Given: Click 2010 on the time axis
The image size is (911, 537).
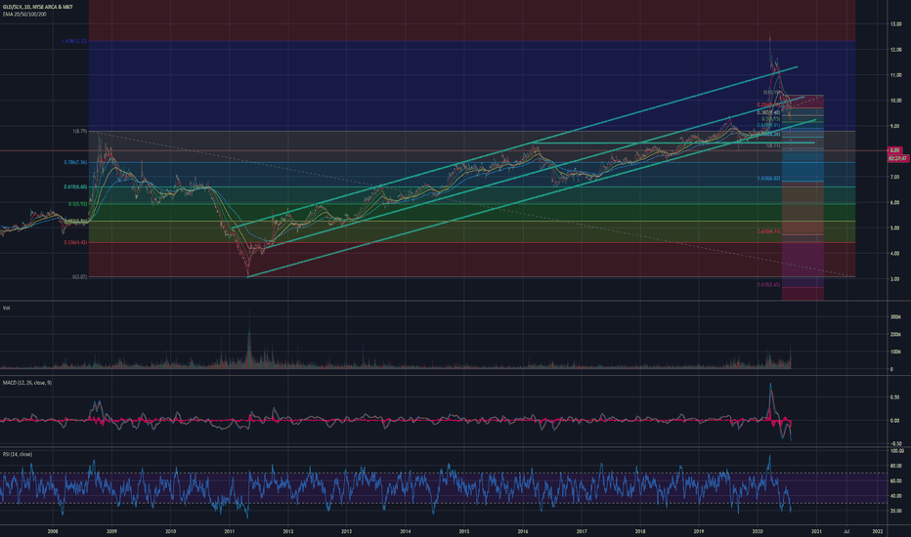Looking at the screenshot, I should click(x=170, y=531).
